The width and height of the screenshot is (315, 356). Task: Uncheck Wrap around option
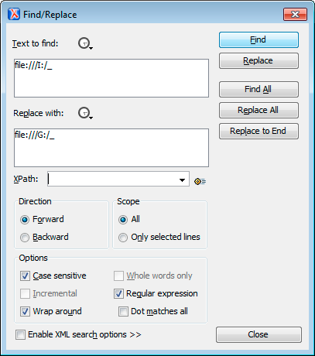click(25, 311)
